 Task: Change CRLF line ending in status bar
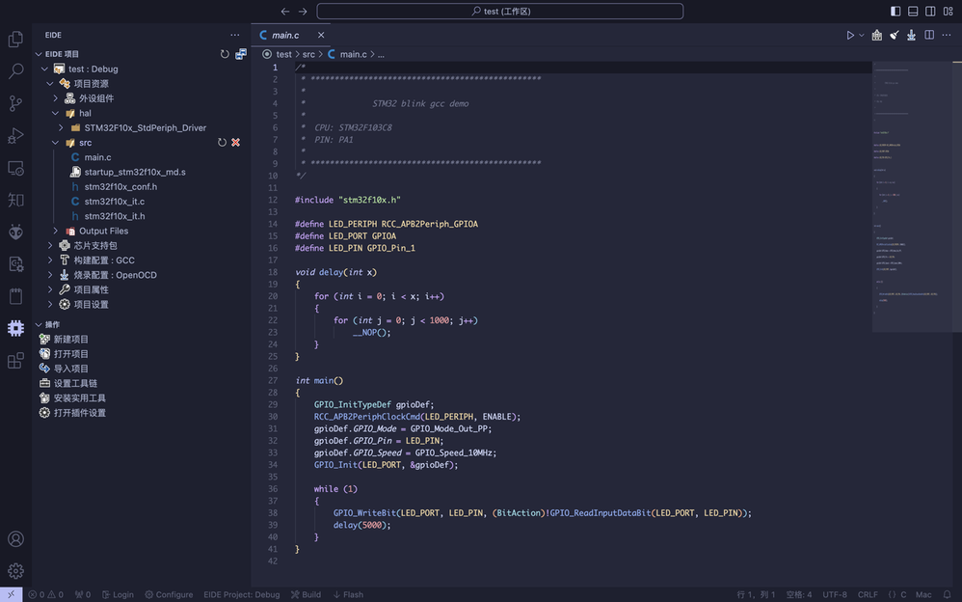coord(868,594)
